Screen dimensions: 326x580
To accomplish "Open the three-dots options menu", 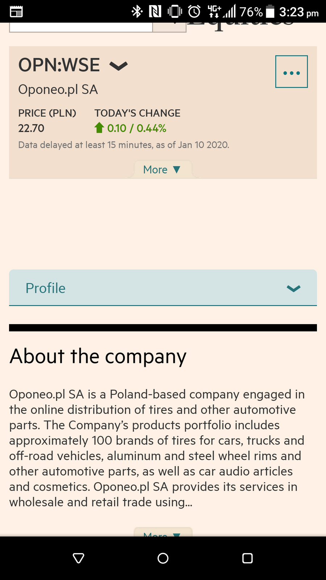I will [x=291, y=72].
